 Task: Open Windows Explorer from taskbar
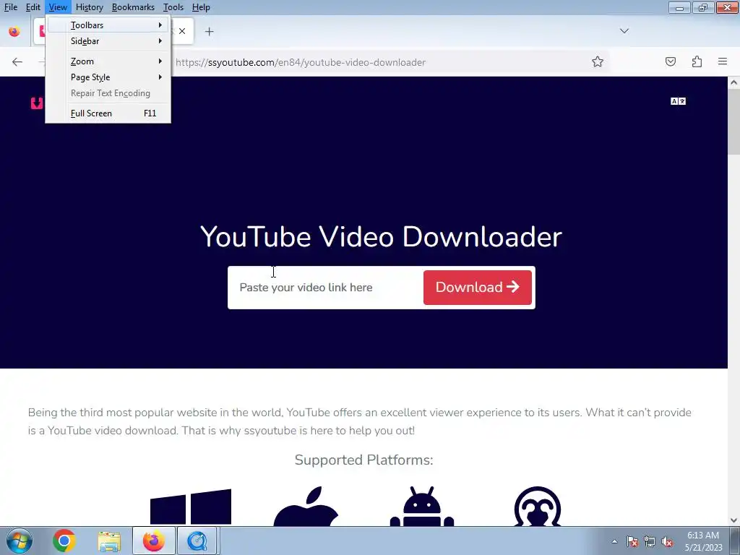point(109,541)
